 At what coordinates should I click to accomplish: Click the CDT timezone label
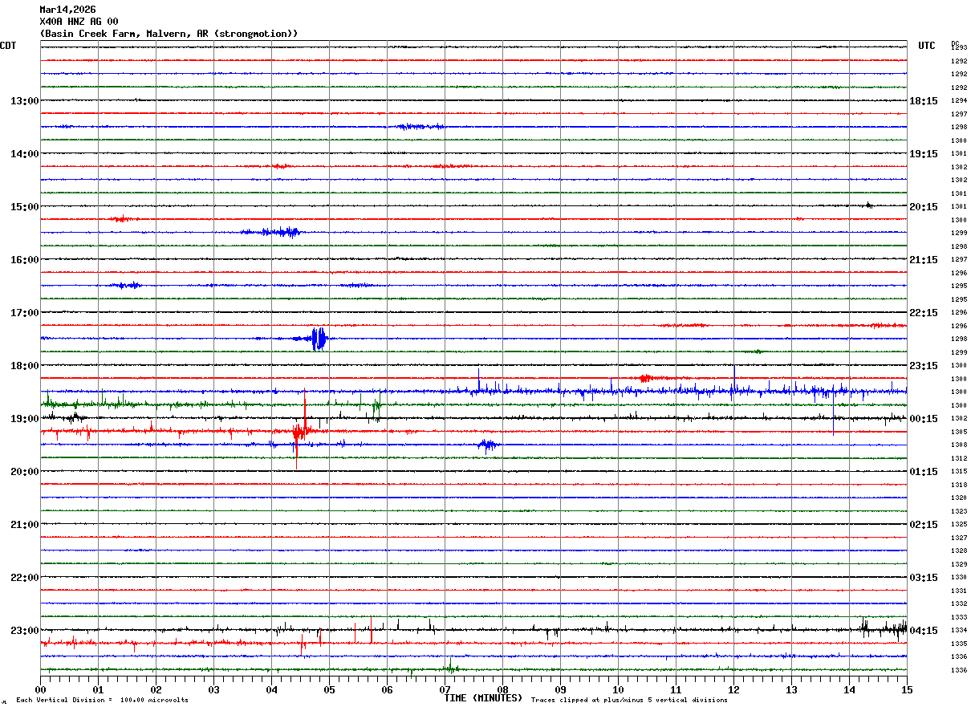coord(8,46)
